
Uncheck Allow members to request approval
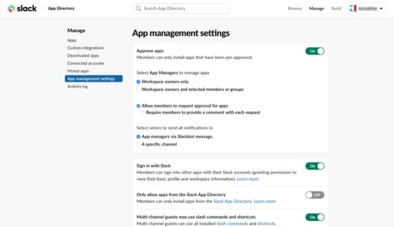(138, 106)
